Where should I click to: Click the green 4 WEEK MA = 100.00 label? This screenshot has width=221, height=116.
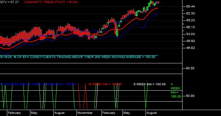[x=176, y=90]
